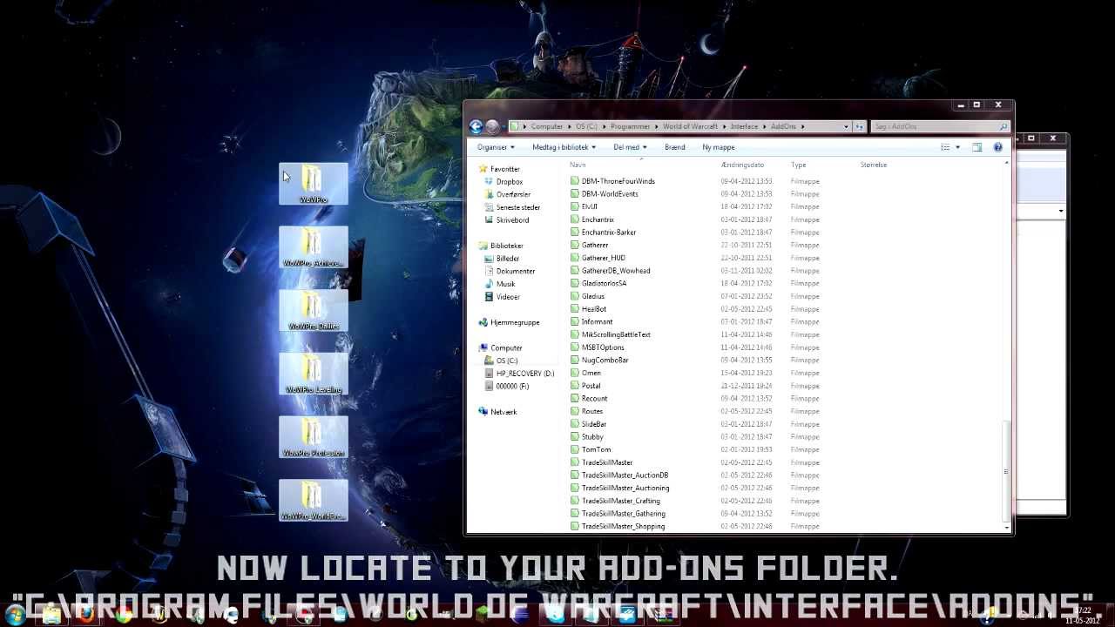
Task: Click the Brænd toolbar button
Action: (x=675, y=147)
